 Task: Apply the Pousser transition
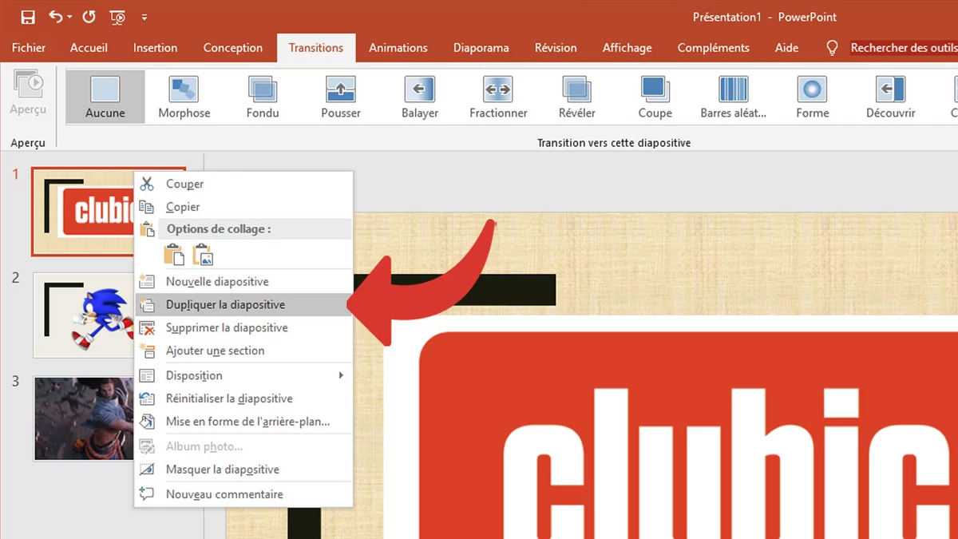340,96
